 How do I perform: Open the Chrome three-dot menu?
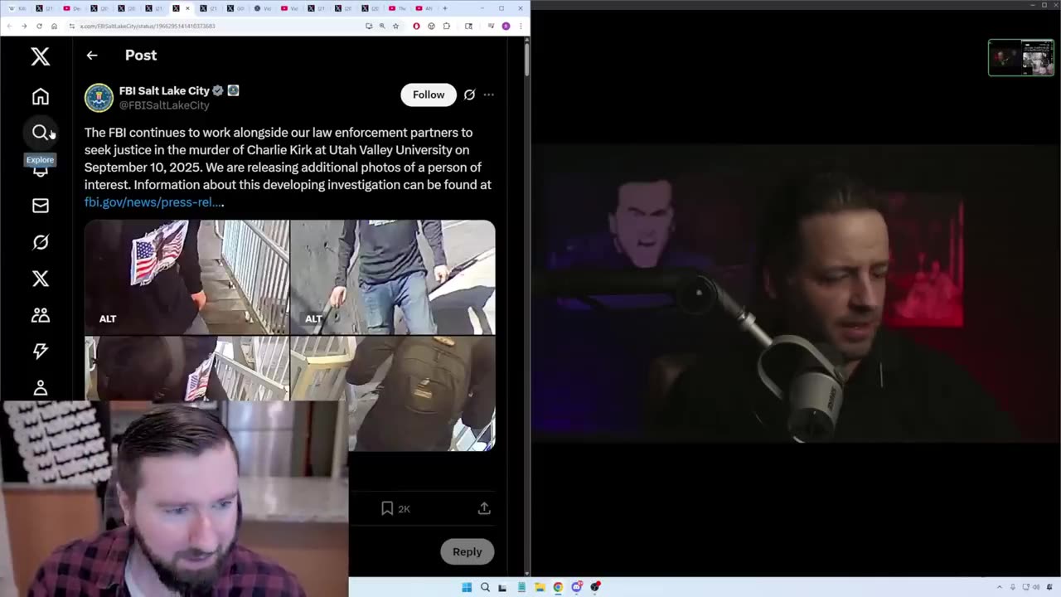521,26
